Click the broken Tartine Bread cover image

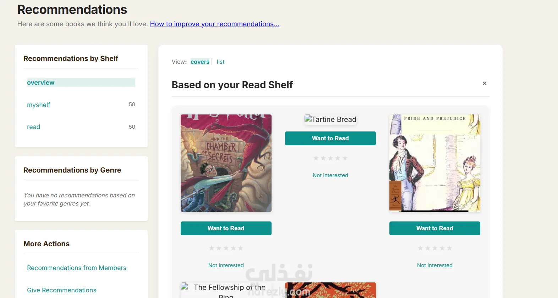pos(330,119)
